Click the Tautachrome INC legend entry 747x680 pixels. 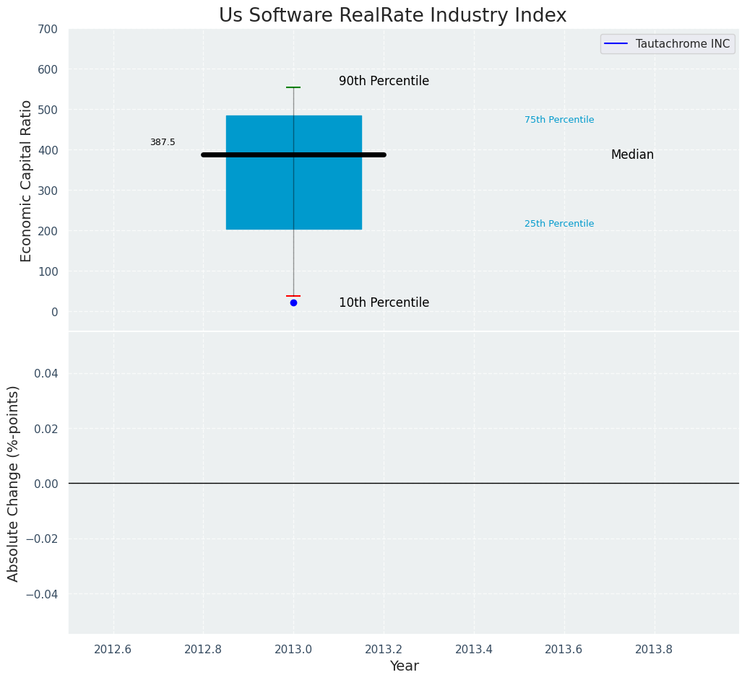point(668,44)
